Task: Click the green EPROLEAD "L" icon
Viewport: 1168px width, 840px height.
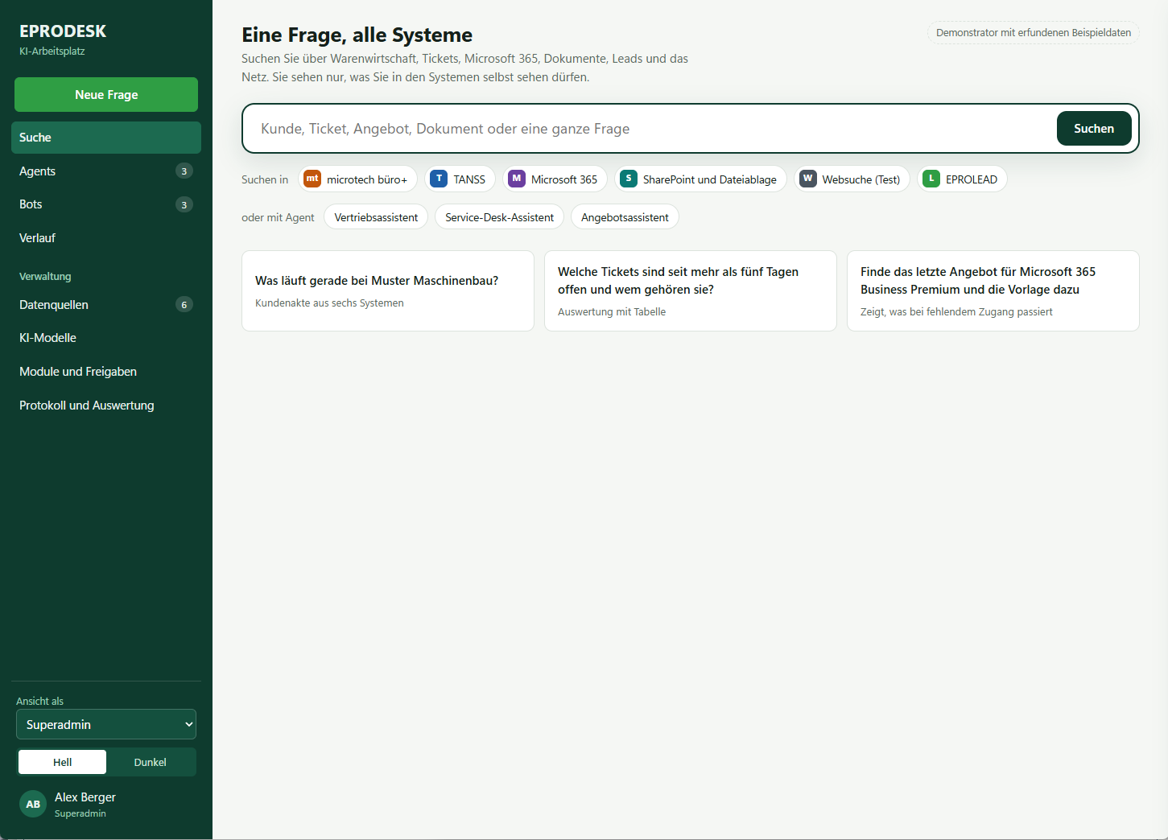Action: pos(931,179)
